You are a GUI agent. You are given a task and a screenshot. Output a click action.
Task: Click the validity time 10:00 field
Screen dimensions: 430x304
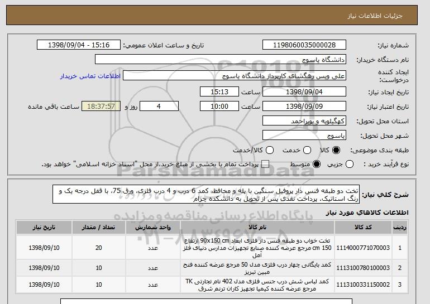coord(219,107)
